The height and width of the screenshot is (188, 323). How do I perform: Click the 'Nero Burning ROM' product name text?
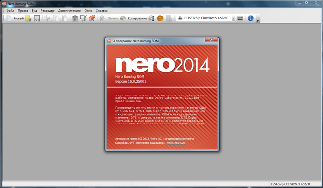tap(130, 77)
